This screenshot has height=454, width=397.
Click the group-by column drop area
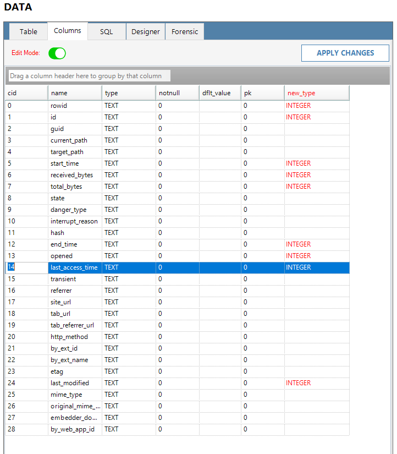(89, 76)
